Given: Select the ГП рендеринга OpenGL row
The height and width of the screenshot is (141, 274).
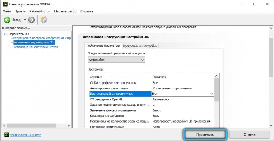Looking at the screenshot, I should (152, 99).
